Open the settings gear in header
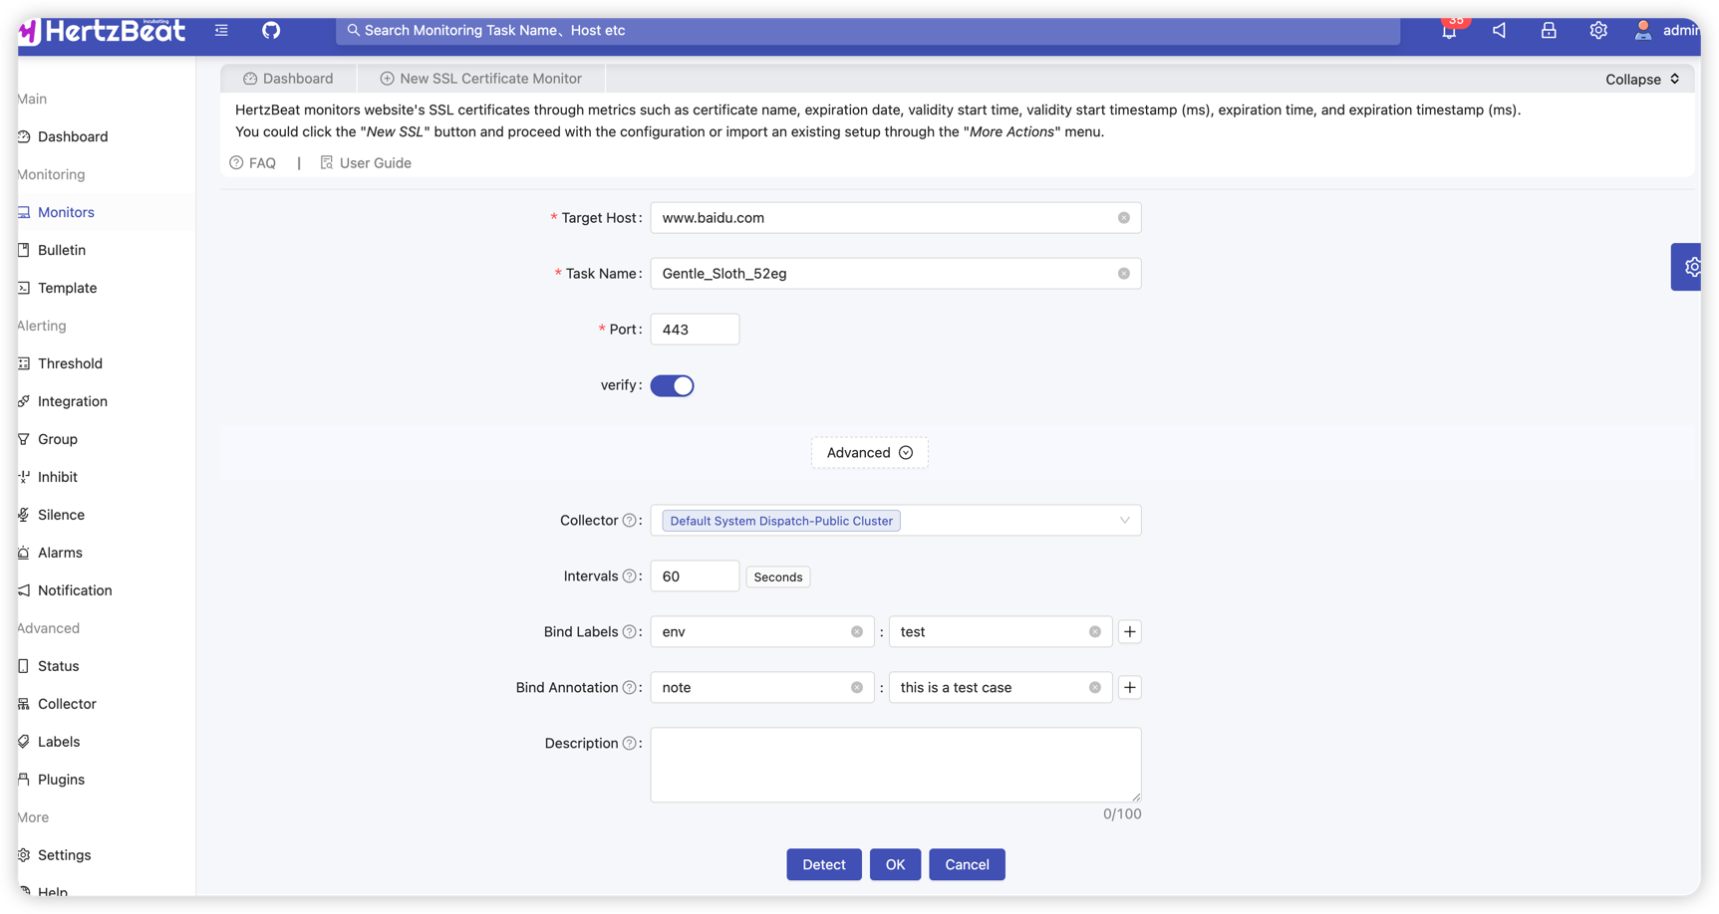The image size is (1719, 914). (x=1598, y=31)
